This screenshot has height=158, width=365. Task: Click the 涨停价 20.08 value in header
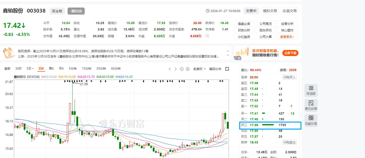pyautogui.click(x=197, y=23)
